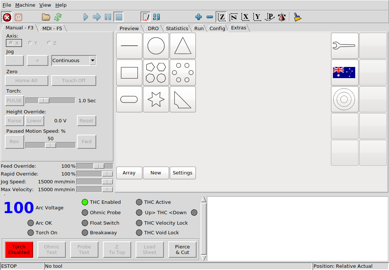Screen dimensions: 389x270
Task: Click the Home All button
Action: coord(26,80)
